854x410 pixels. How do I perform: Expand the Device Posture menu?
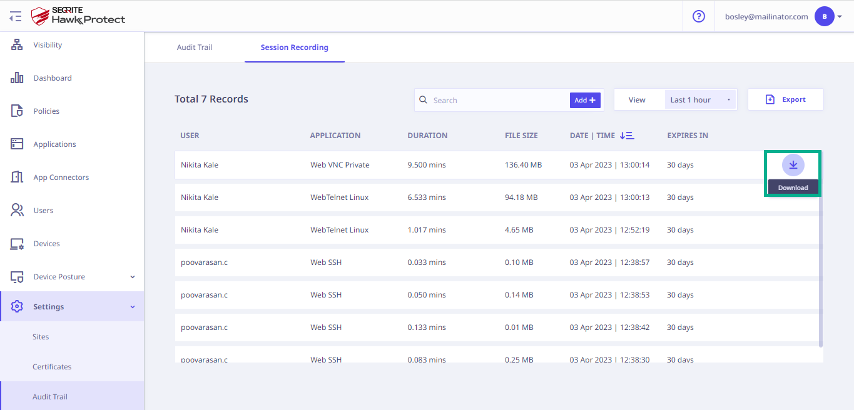pos(132,277)
